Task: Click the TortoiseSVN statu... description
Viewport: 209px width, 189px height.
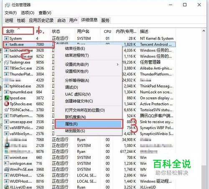Action: click(x=156, y=110)
